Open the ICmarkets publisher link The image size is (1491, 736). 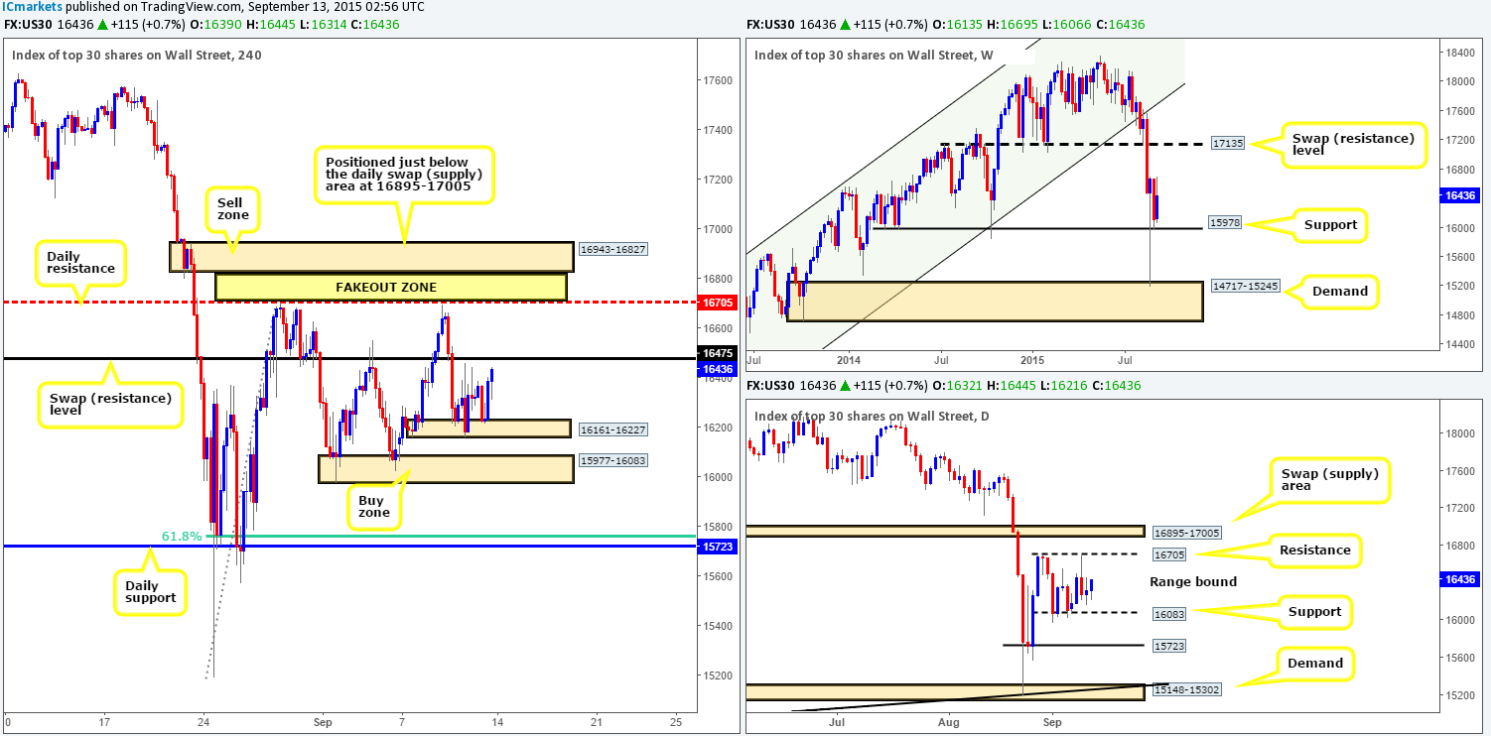[30, 6]
